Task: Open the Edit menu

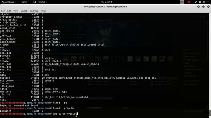Action: point(9,11)
